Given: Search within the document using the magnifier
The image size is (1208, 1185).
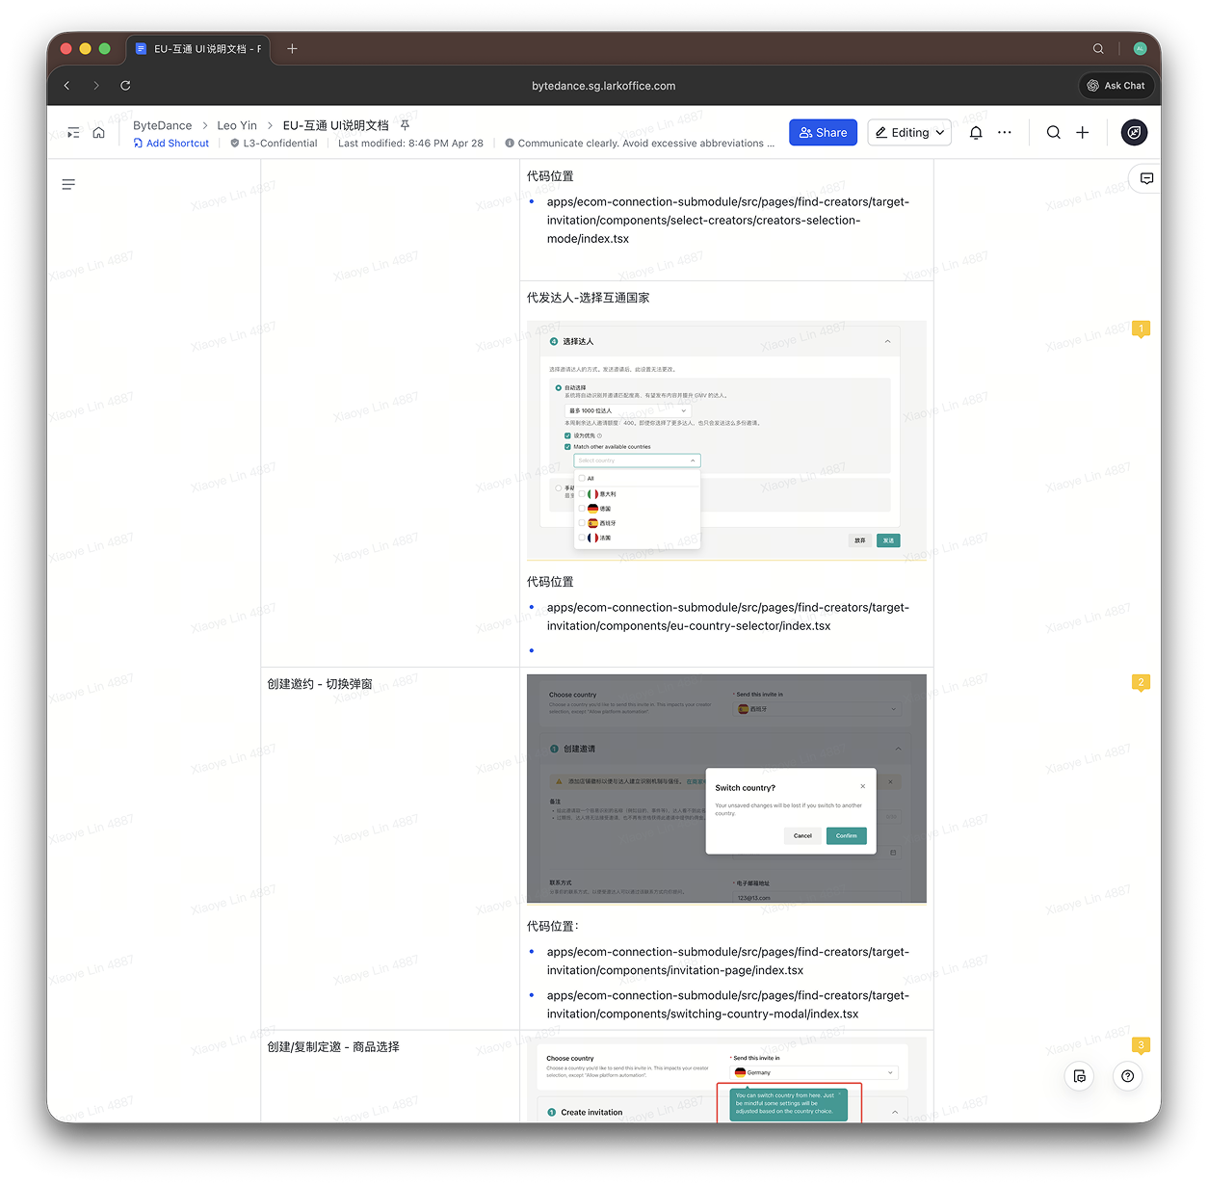Looking at the screenshot, I should pos(1054,133).
